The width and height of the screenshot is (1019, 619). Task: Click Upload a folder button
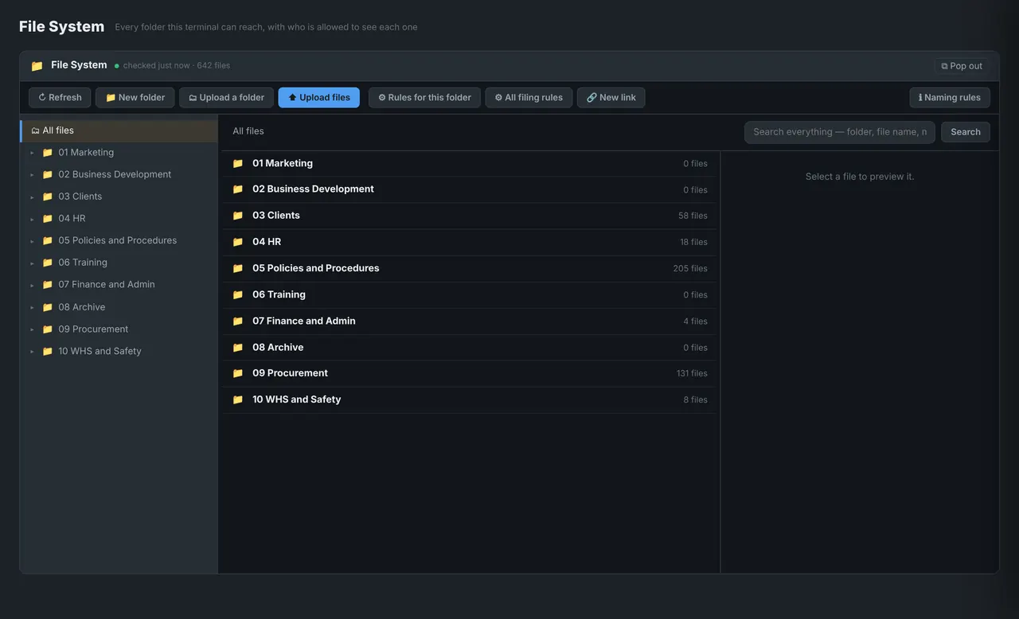[226, 98]
